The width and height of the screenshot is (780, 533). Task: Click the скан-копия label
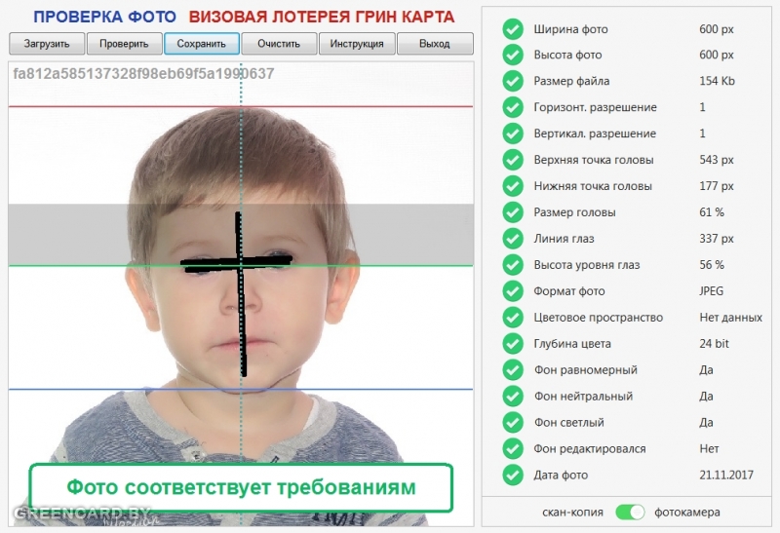[x=572, y=513]
